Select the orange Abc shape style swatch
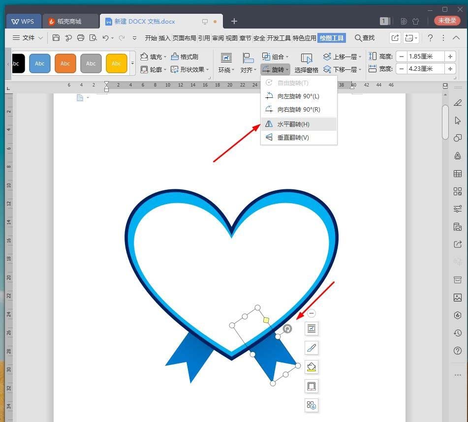Screen dimensions: 468x422 (x=65, y=63)
